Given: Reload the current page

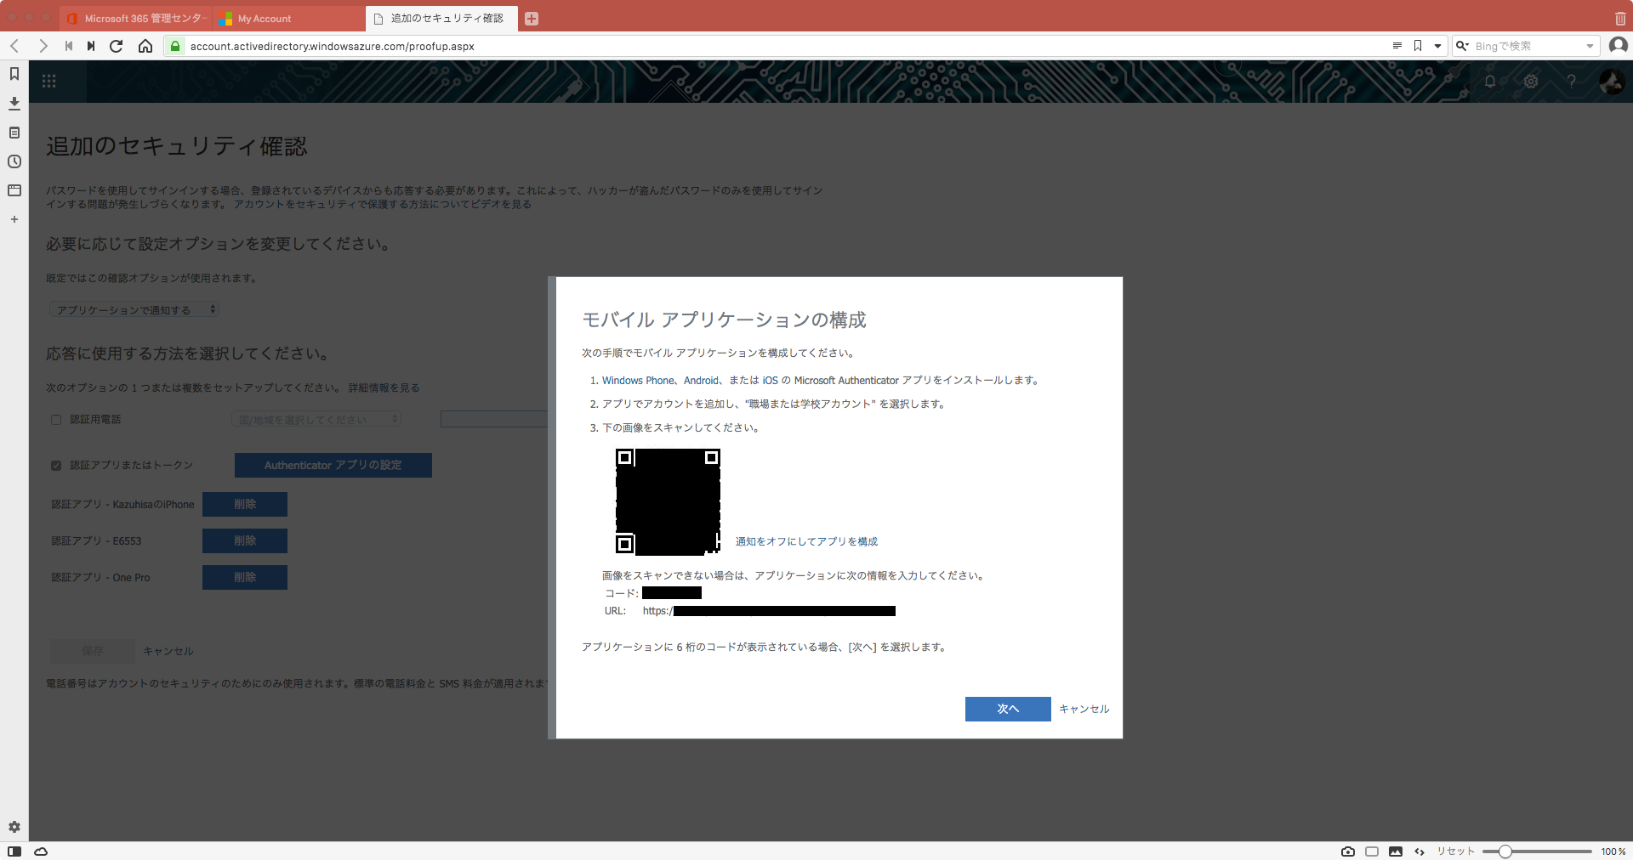Looking at the screenshot, I should pos(117,46).
